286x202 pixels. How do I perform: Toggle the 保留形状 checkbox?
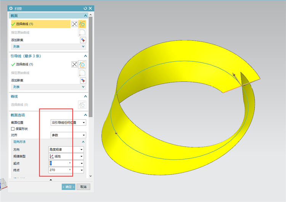13,129
